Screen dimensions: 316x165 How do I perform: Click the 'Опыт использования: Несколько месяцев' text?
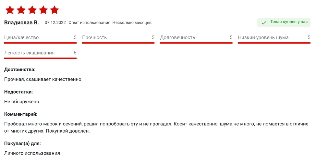coord(110,23)
